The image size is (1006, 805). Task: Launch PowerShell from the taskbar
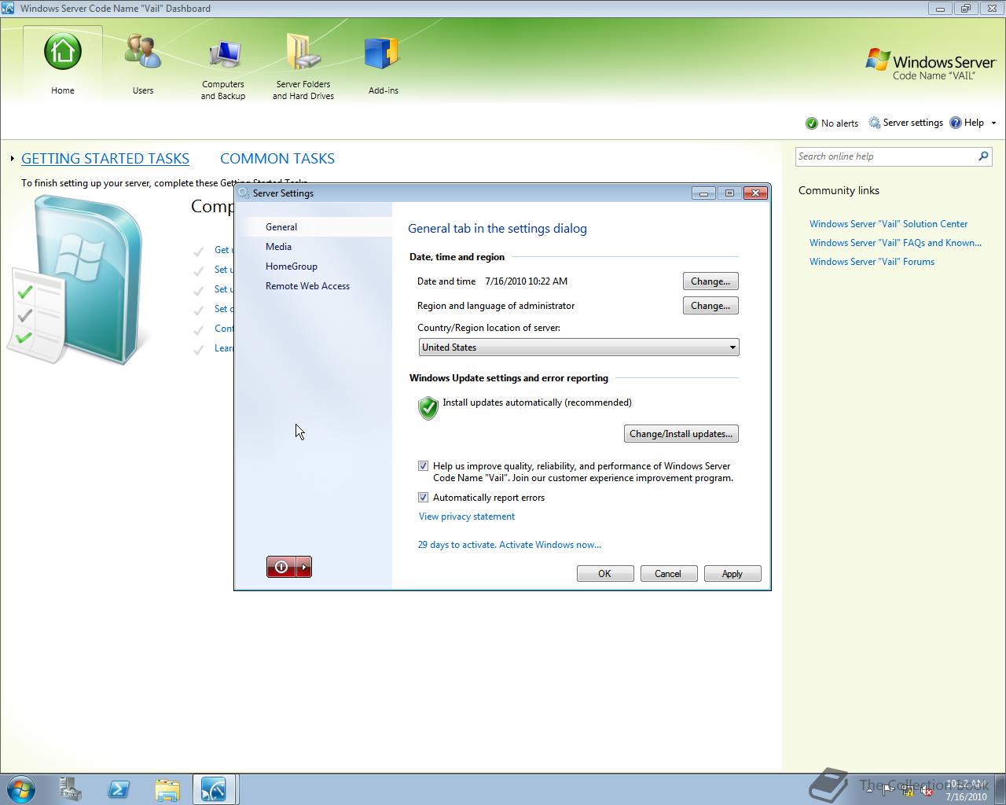coord(119,789)
